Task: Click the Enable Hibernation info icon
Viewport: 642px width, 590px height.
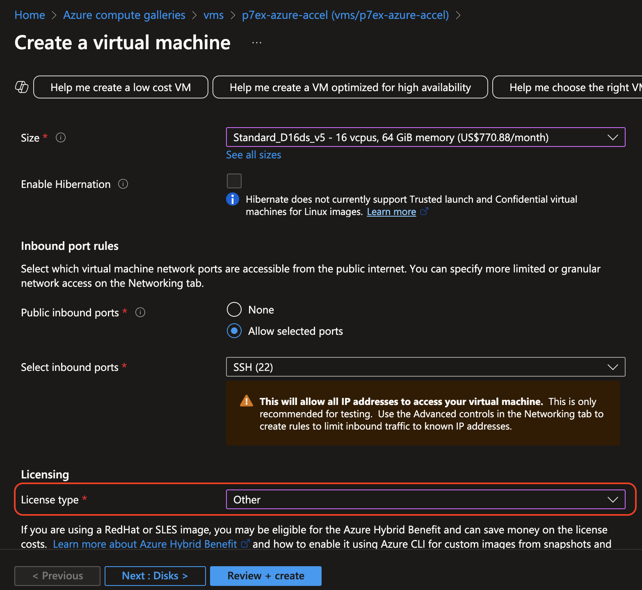Action: point(123,184)
